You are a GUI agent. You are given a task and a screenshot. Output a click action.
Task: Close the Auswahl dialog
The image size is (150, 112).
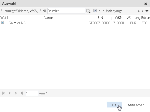click(146, 4)
